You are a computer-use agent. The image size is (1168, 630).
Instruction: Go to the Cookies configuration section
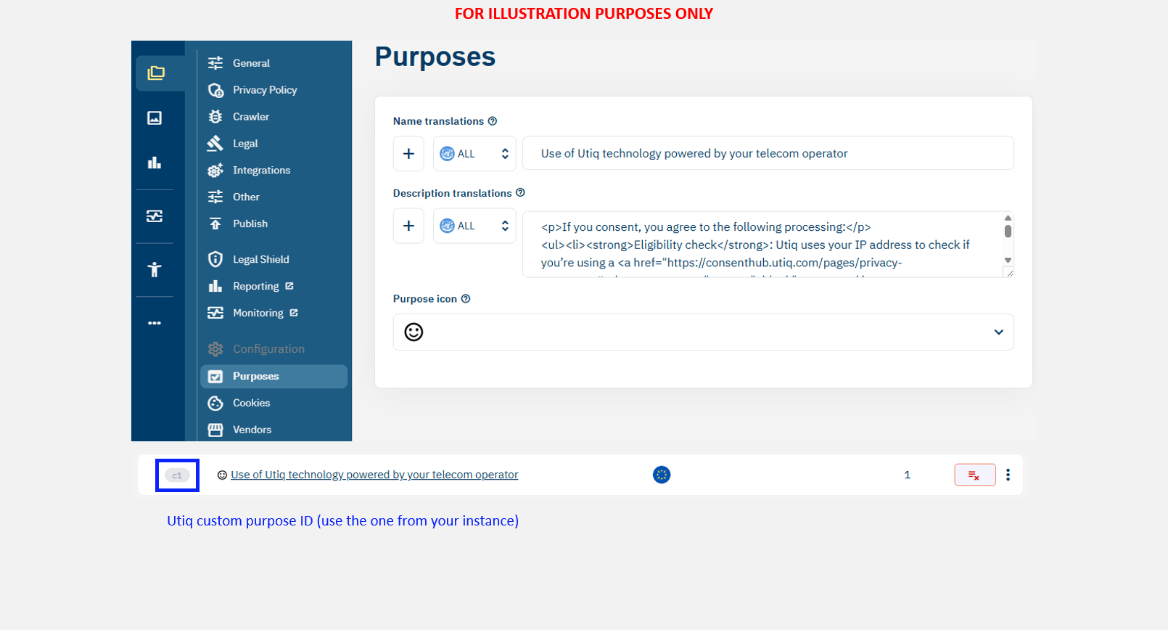251,403
